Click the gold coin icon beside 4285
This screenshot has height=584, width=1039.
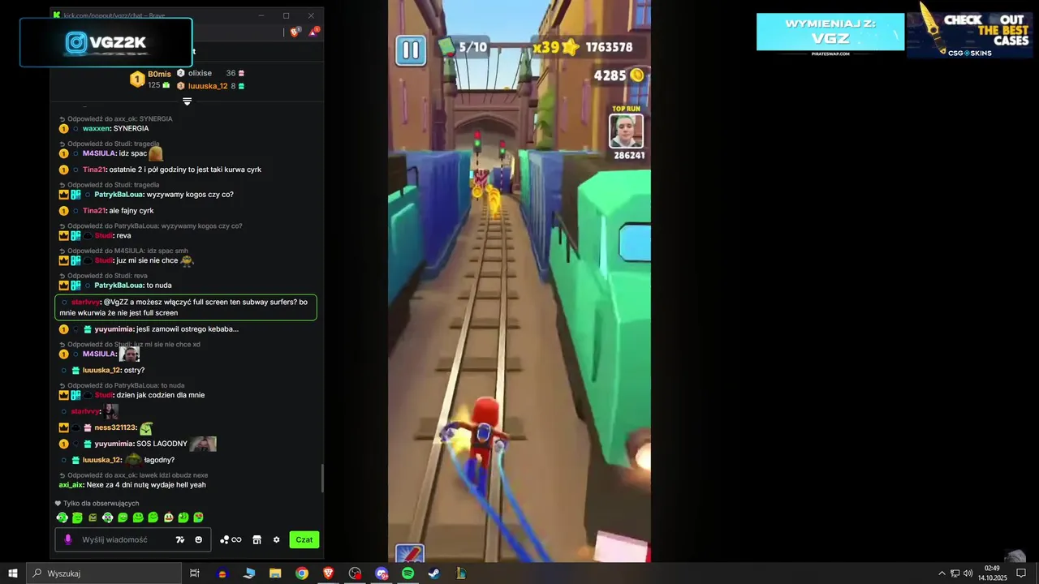point(637,75)
